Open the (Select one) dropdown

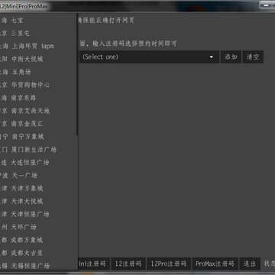149,57
